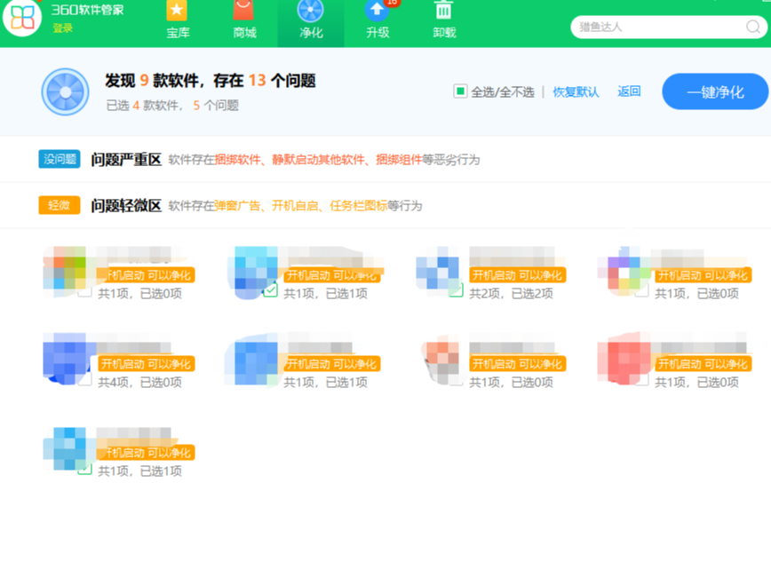
Task: Click the 恢复默认 link
Action: click(x=576, y=92)
